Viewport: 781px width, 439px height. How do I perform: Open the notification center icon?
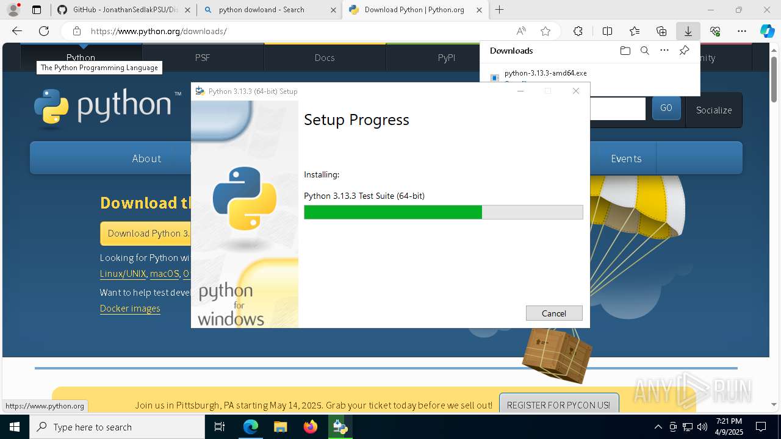point(761,427)
